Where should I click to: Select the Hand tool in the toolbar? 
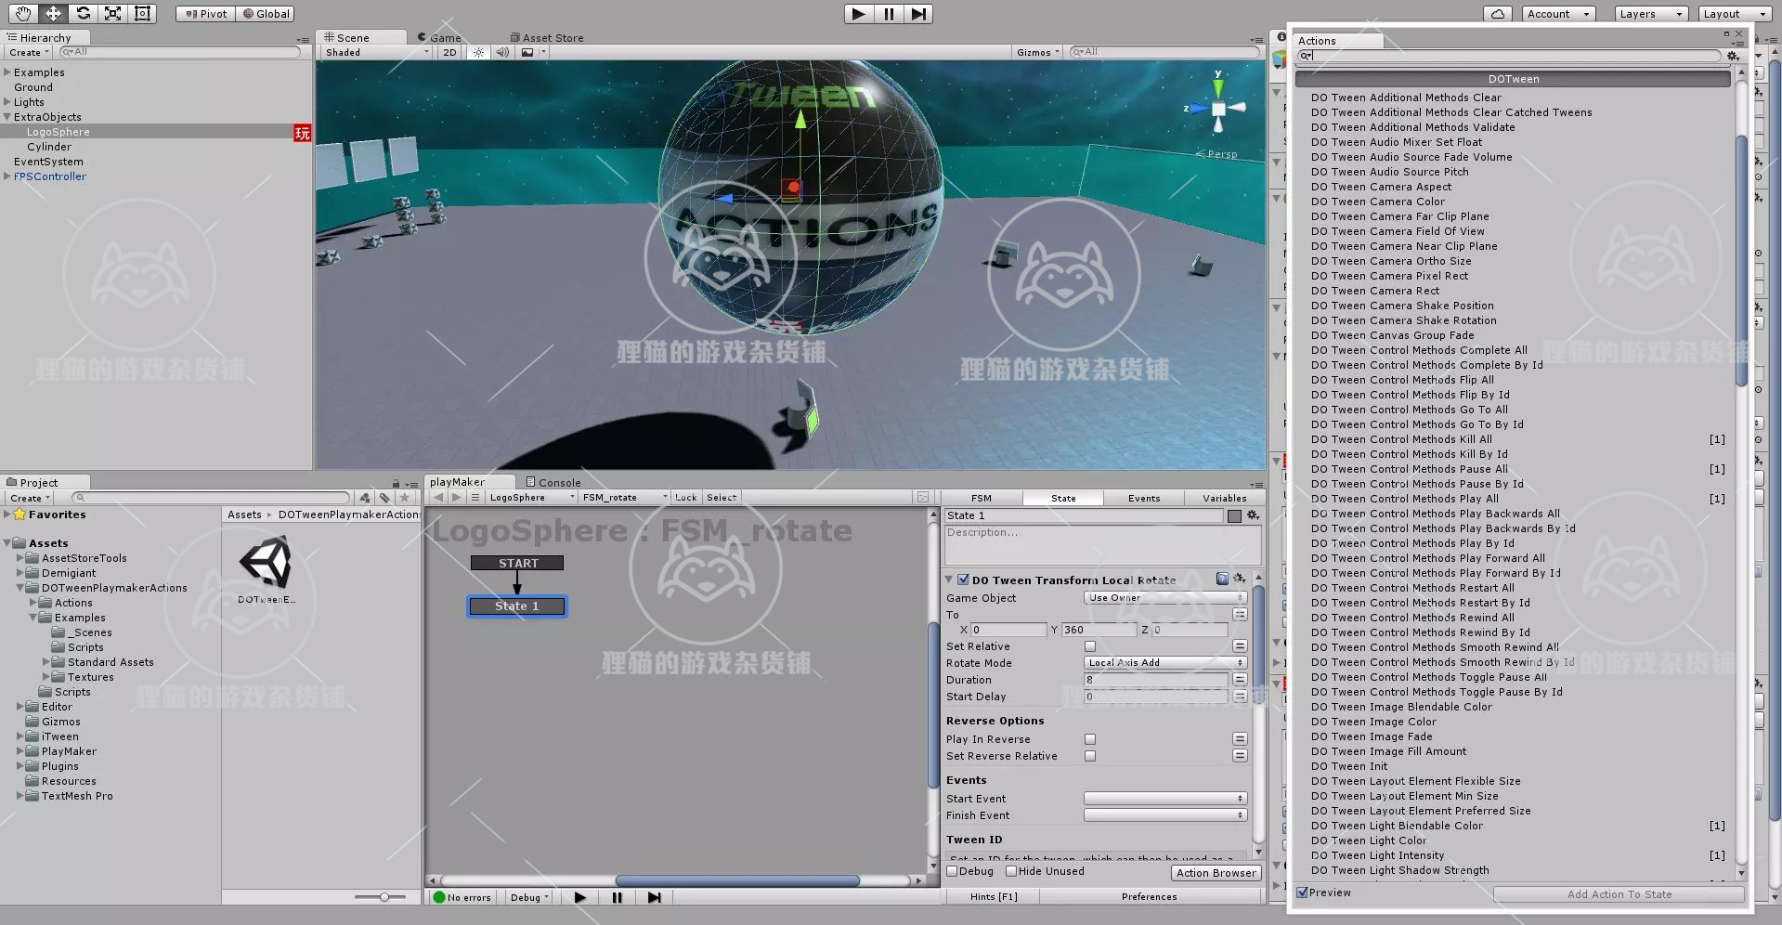coord(23,13)
